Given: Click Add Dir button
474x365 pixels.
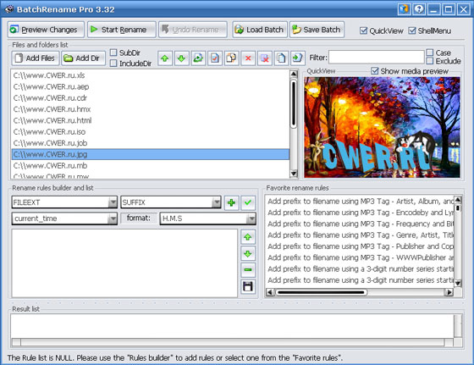Looking at the screenshot, I should click(84, 58).
